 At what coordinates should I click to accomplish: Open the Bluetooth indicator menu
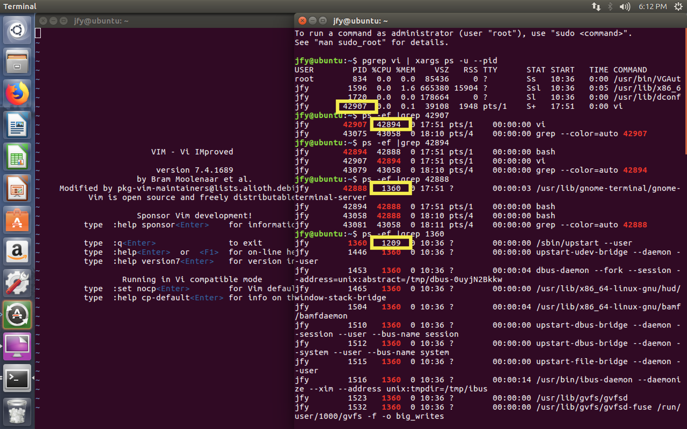pos(610,6)
